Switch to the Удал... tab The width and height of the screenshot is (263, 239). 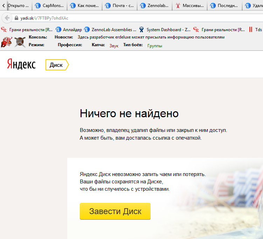(x=253, y=6)
